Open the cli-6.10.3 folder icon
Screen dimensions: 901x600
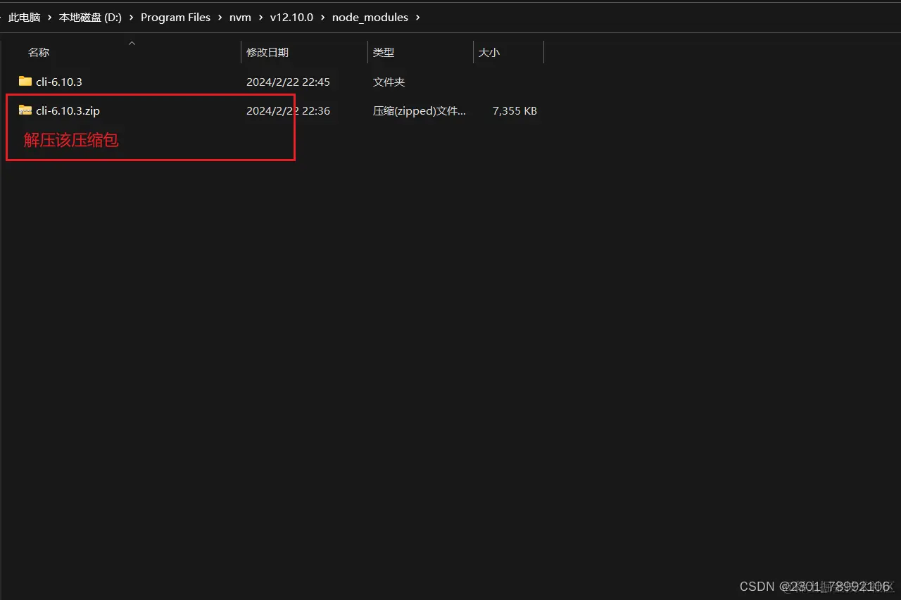25,82
